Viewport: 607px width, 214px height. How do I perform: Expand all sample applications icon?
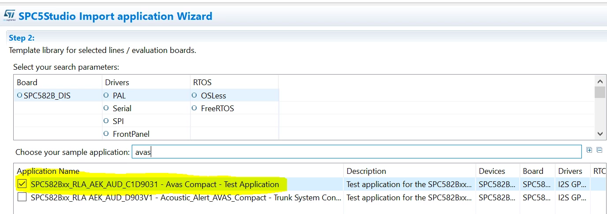pyautogui.click(x=589, y=150)
